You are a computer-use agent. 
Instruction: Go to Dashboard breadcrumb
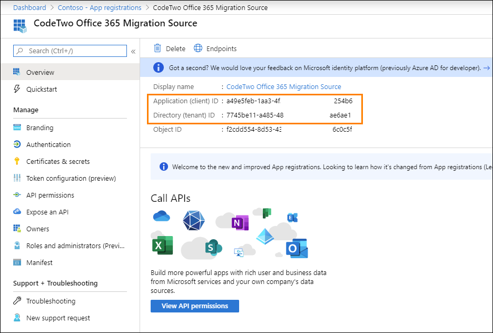29,7
